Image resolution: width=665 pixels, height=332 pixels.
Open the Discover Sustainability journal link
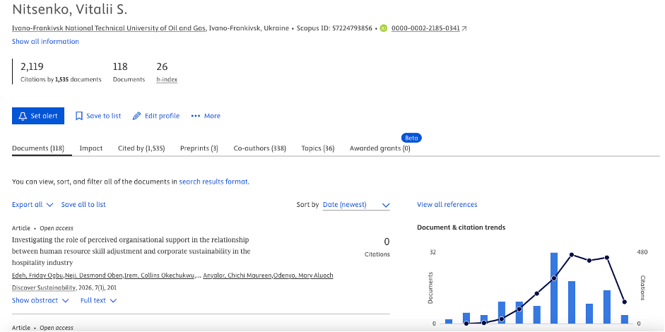pyautogui.click(x=42, y=287)
